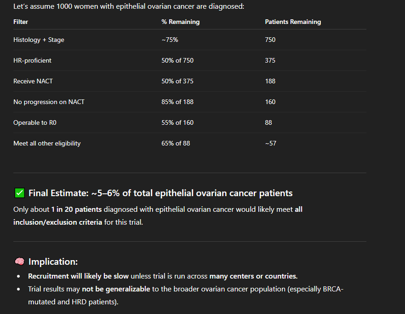Screen dimensions: 405x314
Task: Click the "% Remaining" column header
Action: tap(181, 22)
